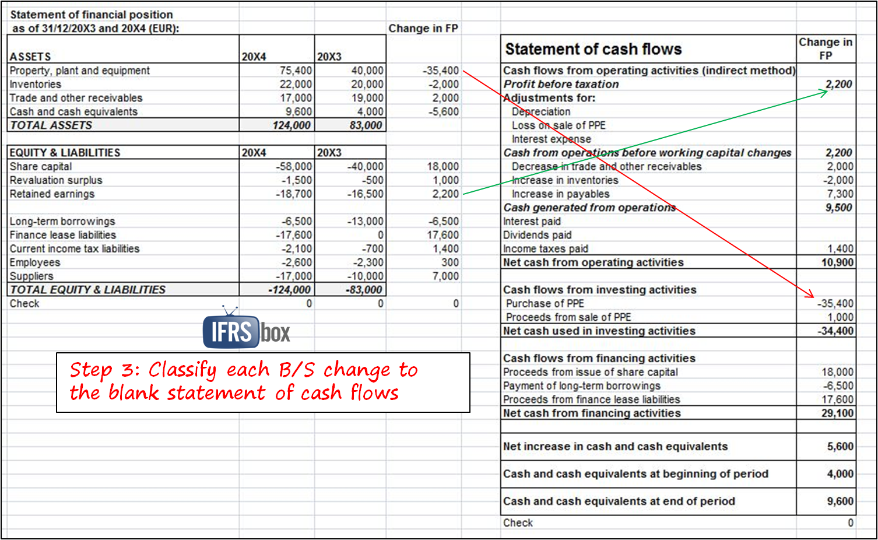Click the 'EQUITY & LIABILITIES' header cell
The width and height of the screenshot is (878, 540).
pos(65,153)
